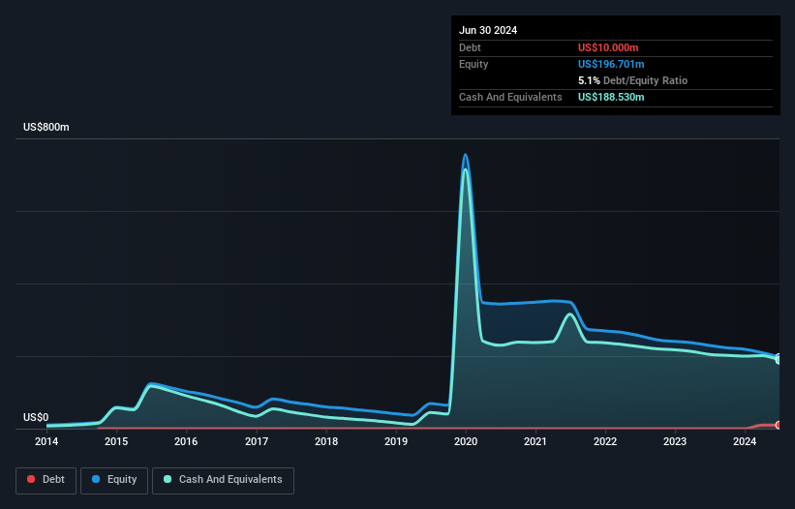Click the 2024 x-axis label
The width and height of the screenshot is (795, 509).
point(745,441)
